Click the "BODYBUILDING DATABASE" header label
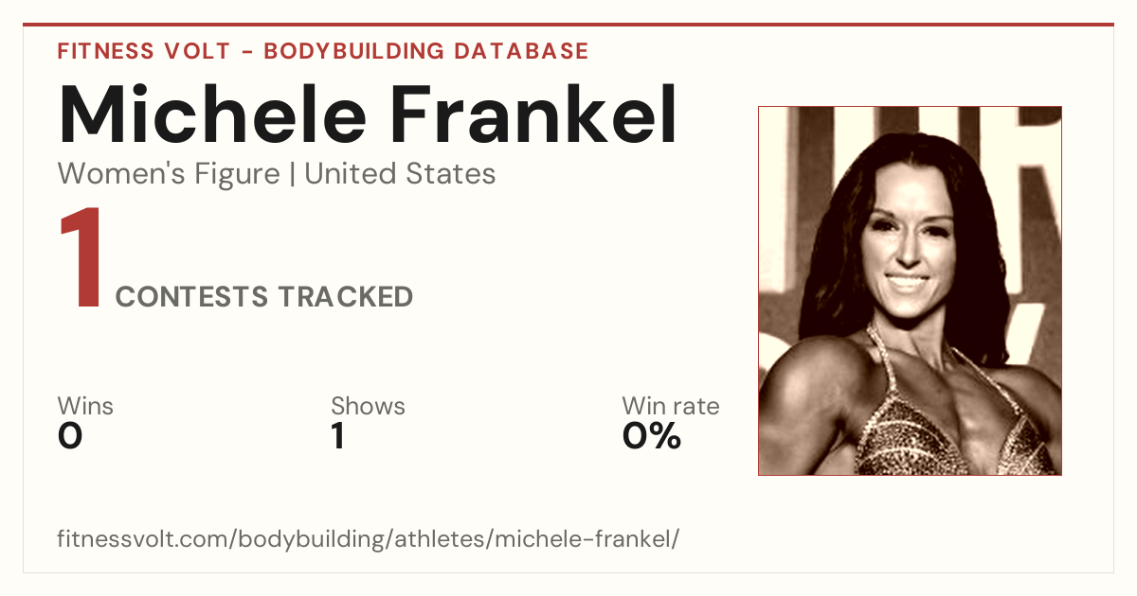This screenshot has width=1137, height=596. click(x=426, y=51)
